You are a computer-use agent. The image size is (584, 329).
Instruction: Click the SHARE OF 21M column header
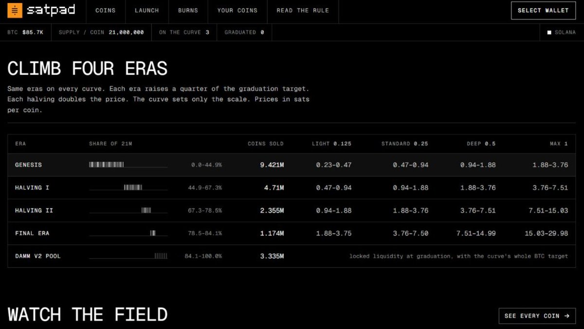(110, 144)
